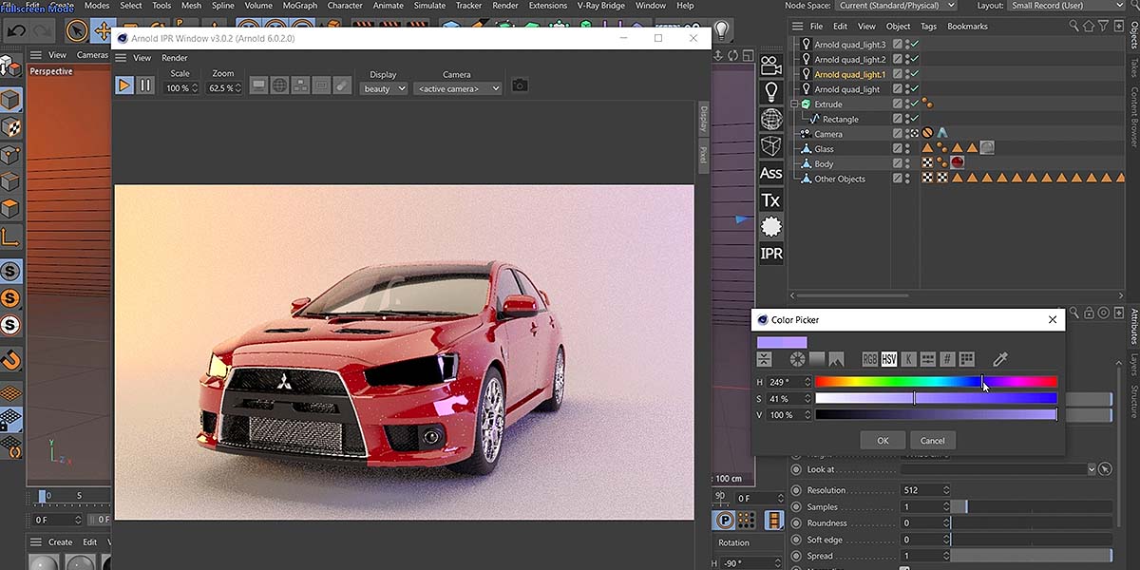This screenshot has height=570, width=1140.
Task: Toggle hexadecimal color mode
Action: coord(947,359)
